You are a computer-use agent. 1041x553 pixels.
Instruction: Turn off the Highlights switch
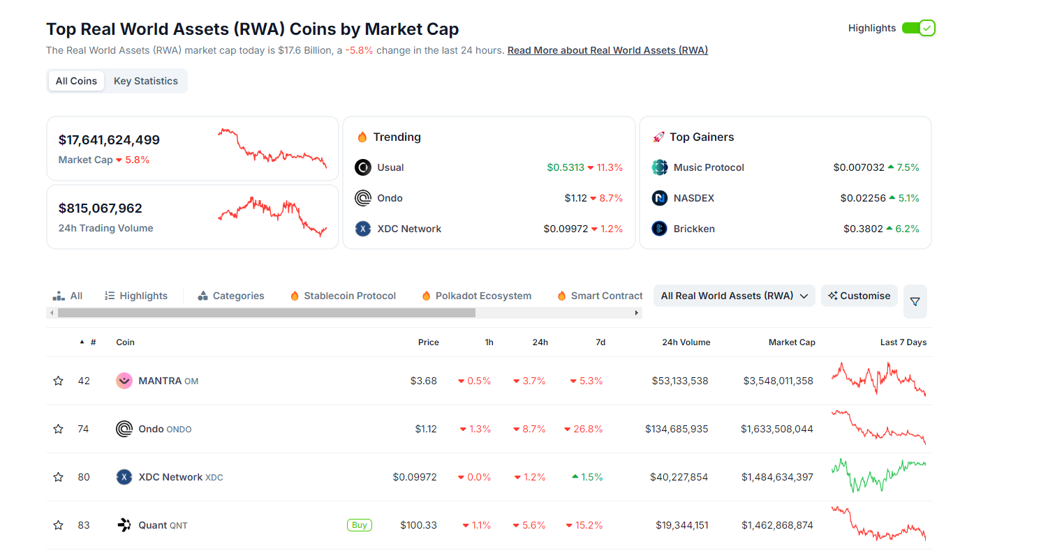918,28
